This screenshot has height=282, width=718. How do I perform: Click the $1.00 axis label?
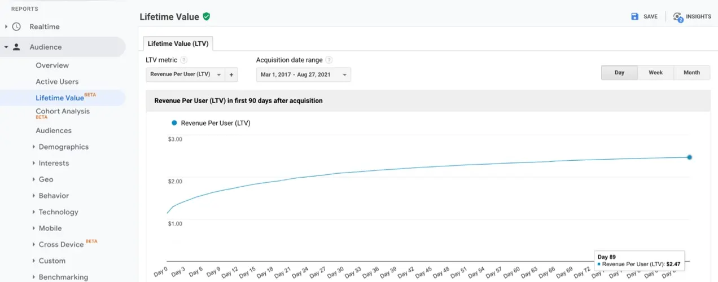click(175, 224)
